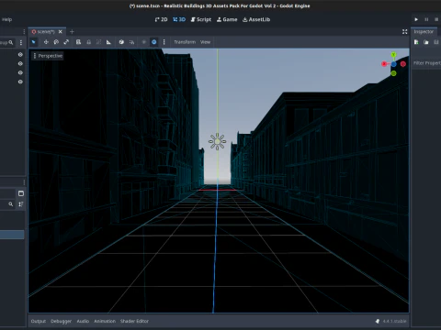Open the FileSystem dock options dots menu
Screen dimensions: 441x330
[24, 182]
